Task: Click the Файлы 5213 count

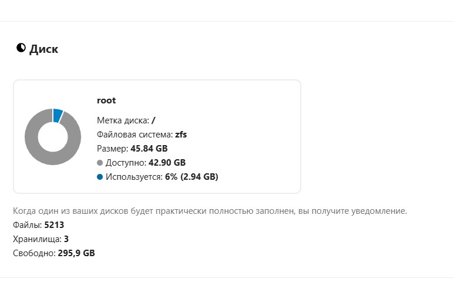Action: pos(54,225)
